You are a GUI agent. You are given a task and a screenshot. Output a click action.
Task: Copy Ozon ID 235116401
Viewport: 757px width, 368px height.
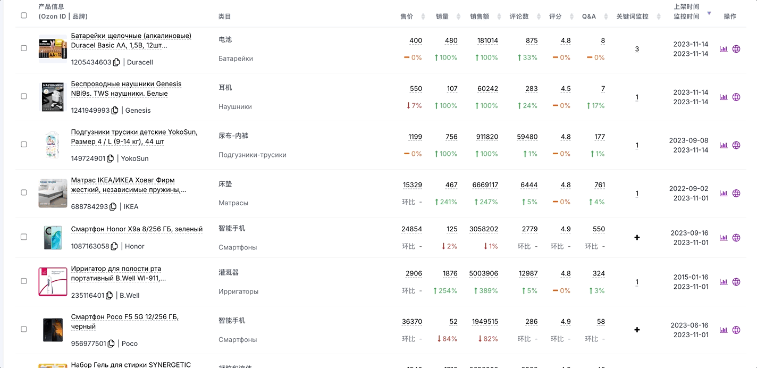click(109, 295)
